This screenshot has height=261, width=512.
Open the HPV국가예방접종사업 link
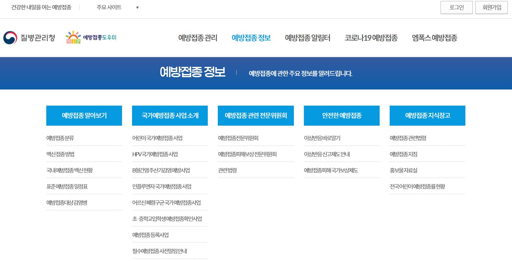tap(155, 154)
